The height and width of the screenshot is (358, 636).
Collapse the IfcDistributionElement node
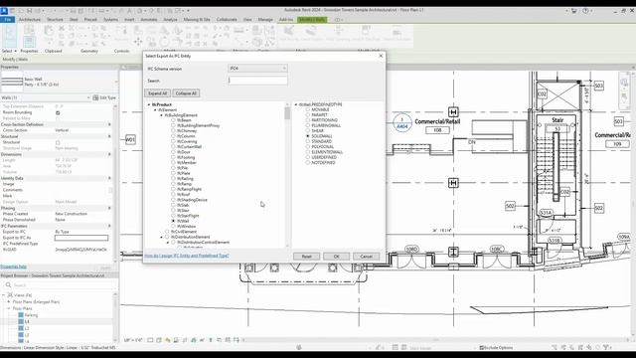point(161,237)
